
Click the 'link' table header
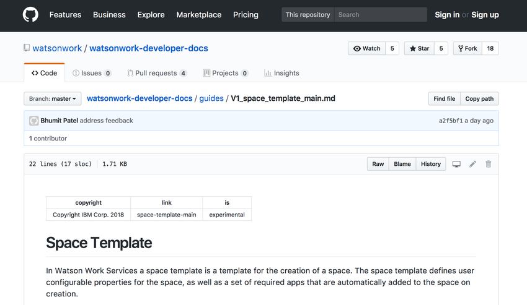click(x=167, y=203)
